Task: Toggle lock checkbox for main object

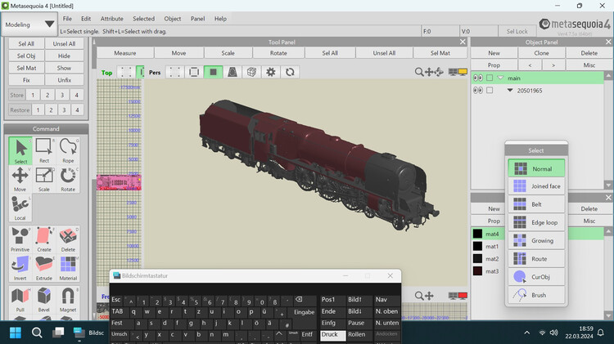Action: coord(490,78)
